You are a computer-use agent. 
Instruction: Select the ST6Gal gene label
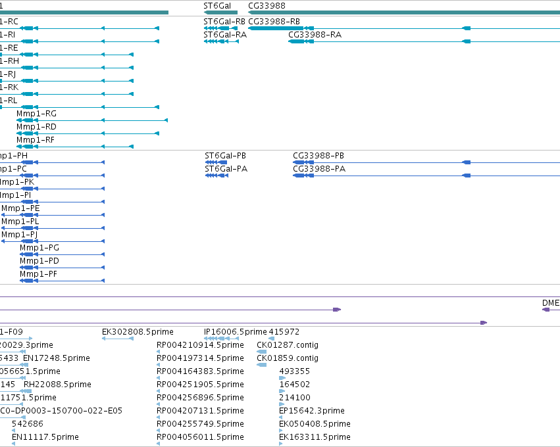tap(217, 6)
